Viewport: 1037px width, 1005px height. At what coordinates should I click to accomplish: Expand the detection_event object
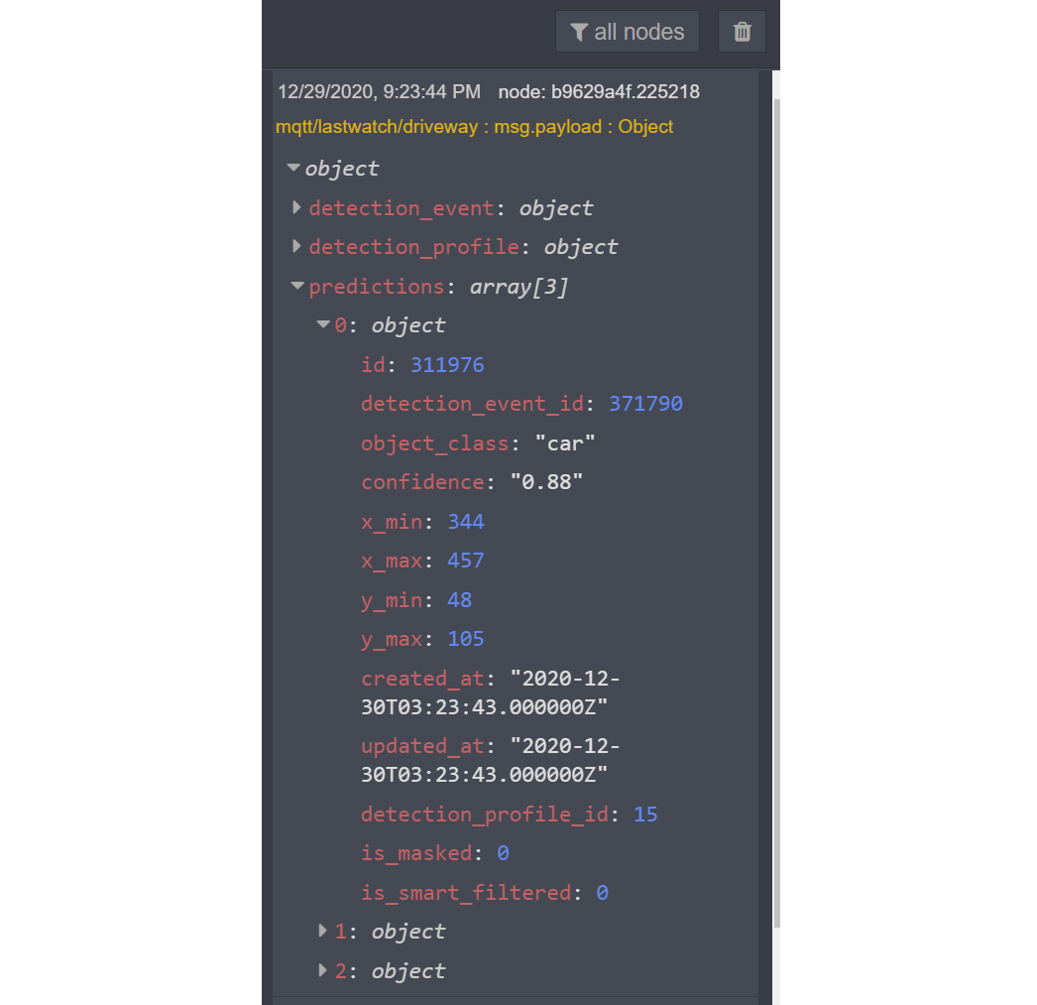(297, 207)
